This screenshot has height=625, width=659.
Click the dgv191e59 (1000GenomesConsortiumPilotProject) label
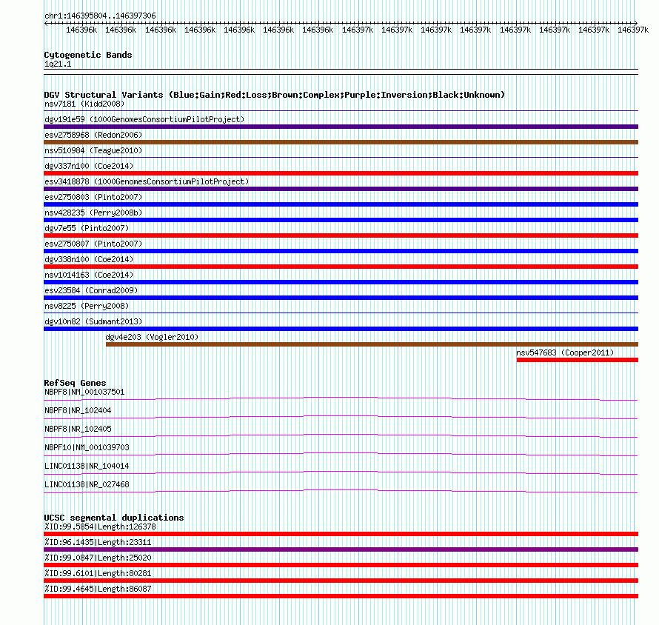[144, 119]
